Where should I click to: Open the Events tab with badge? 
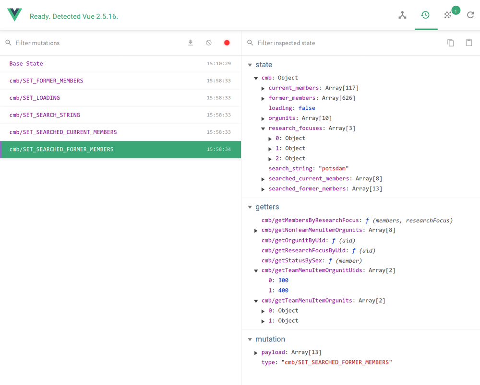(448, 15)
